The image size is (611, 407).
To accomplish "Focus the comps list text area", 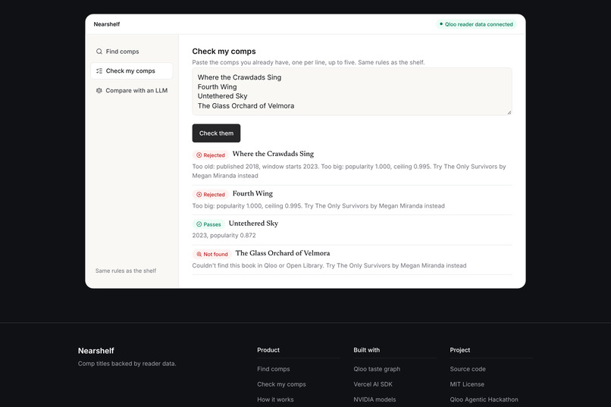I will click(x=352, y=92).
